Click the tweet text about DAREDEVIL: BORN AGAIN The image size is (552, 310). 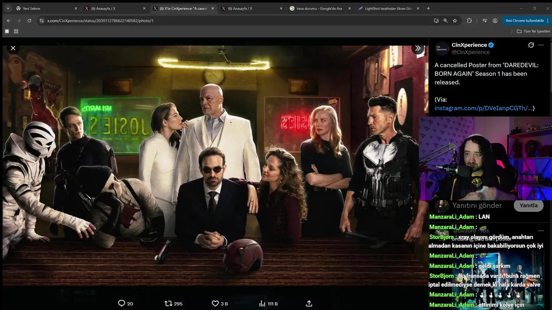486,74
